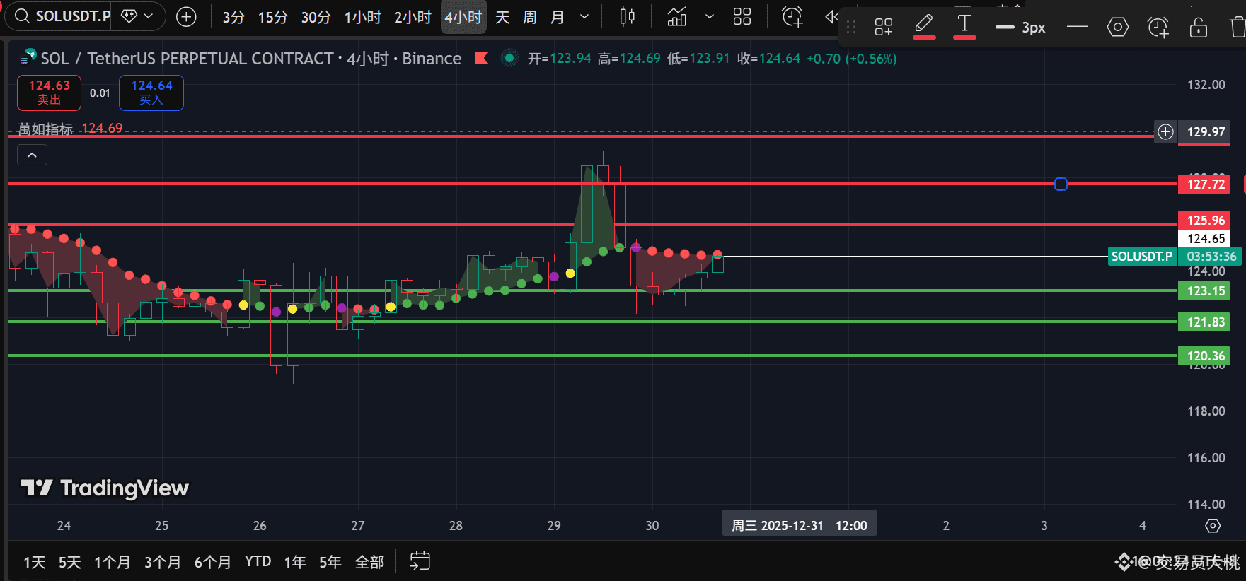This screenshot has width=1246, height=581.
Task: Select the 127.72 horizontal line anchor handle
Action: [x=1061, y=184]
